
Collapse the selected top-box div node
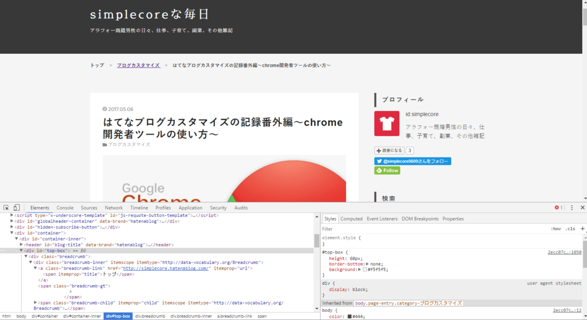[x=21, y=251]
